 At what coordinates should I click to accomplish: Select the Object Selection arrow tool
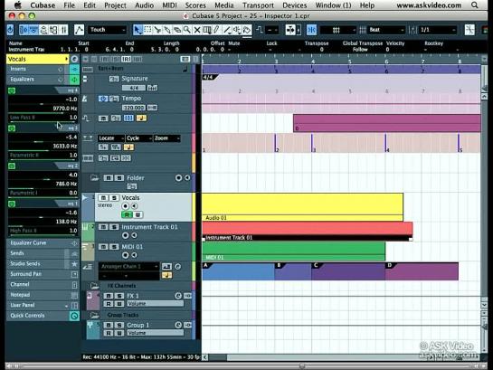coord(137,30)
